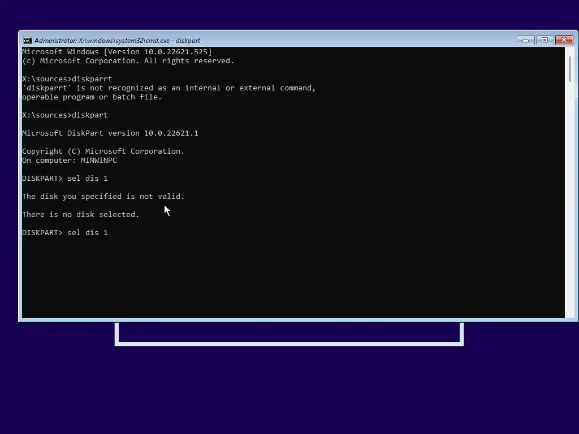Click 'Copyright (C) Microsoft Corporation.' line

(103, 151)
